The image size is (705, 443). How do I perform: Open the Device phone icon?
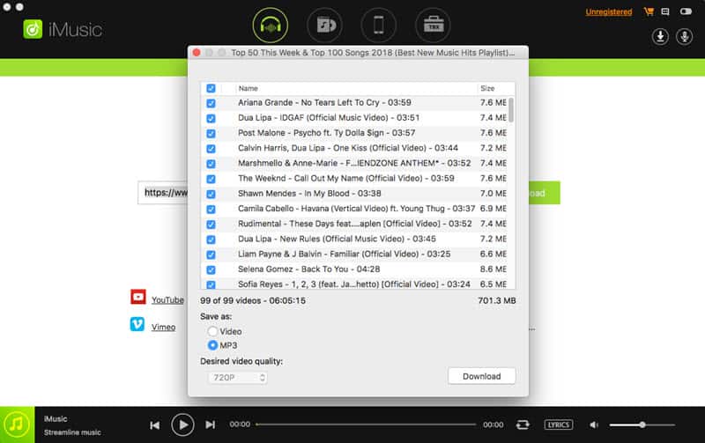coord(379,26)
